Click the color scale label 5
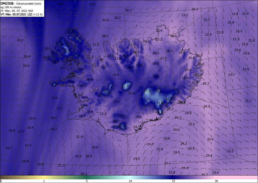 pos(87,181)
